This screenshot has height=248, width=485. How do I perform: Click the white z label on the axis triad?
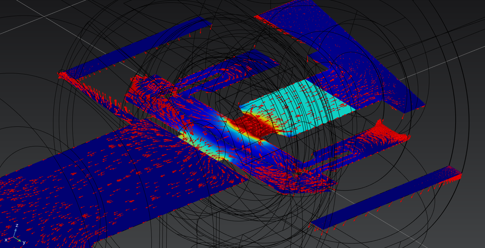pyautogui.click(x=17, y=225)
